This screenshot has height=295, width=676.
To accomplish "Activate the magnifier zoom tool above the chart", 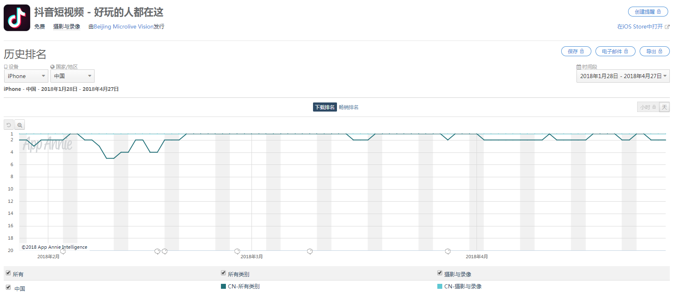I will click(x=20, y=125).
